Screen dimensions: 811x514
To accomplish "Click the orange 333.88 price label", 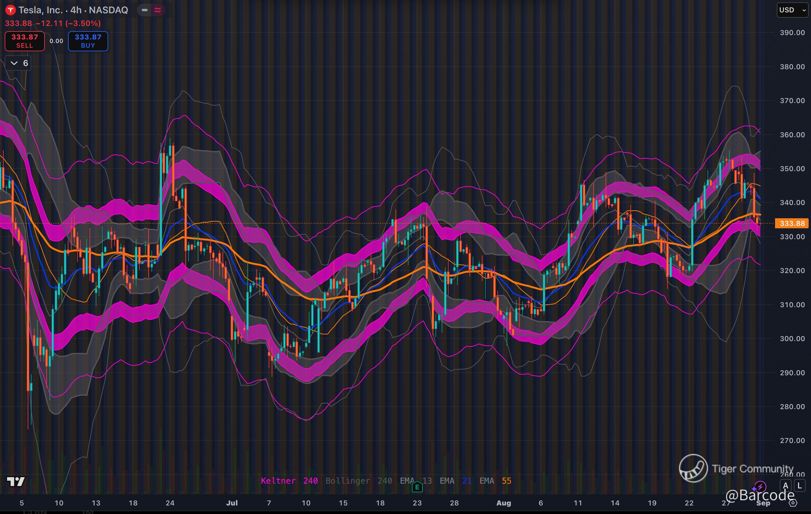I will tap(792, 224).
